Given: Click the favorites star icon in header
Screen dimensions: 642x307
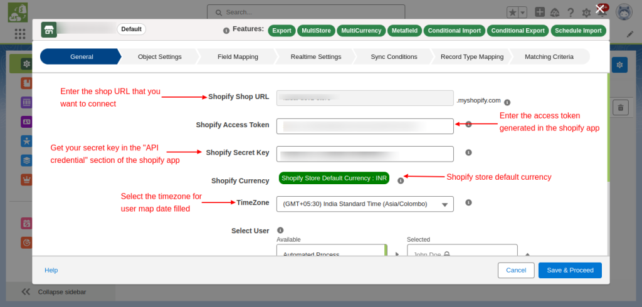Looking at the screenshot, I should [x=512, y=13].
